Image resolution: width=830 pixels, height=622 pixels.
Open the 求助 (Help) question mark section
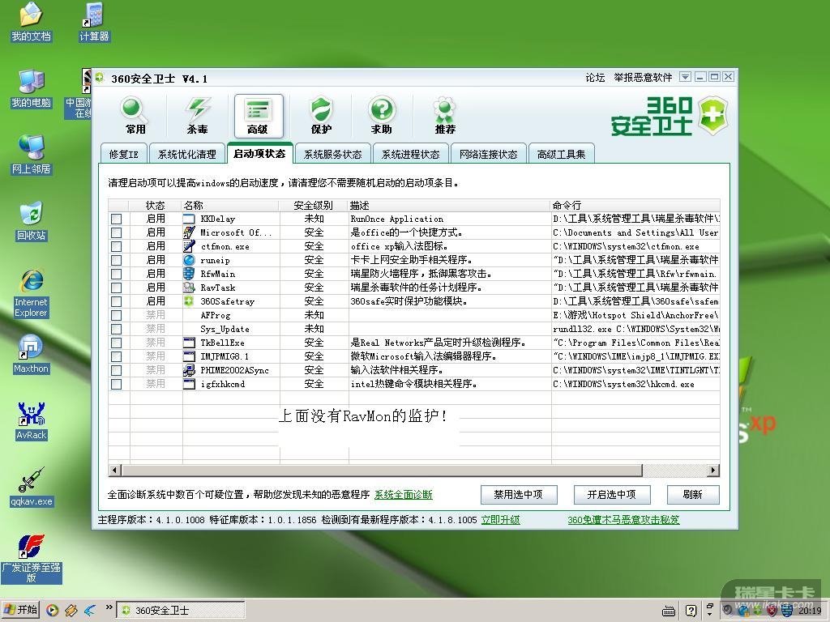pyautogui.click(x=382, y=115)
